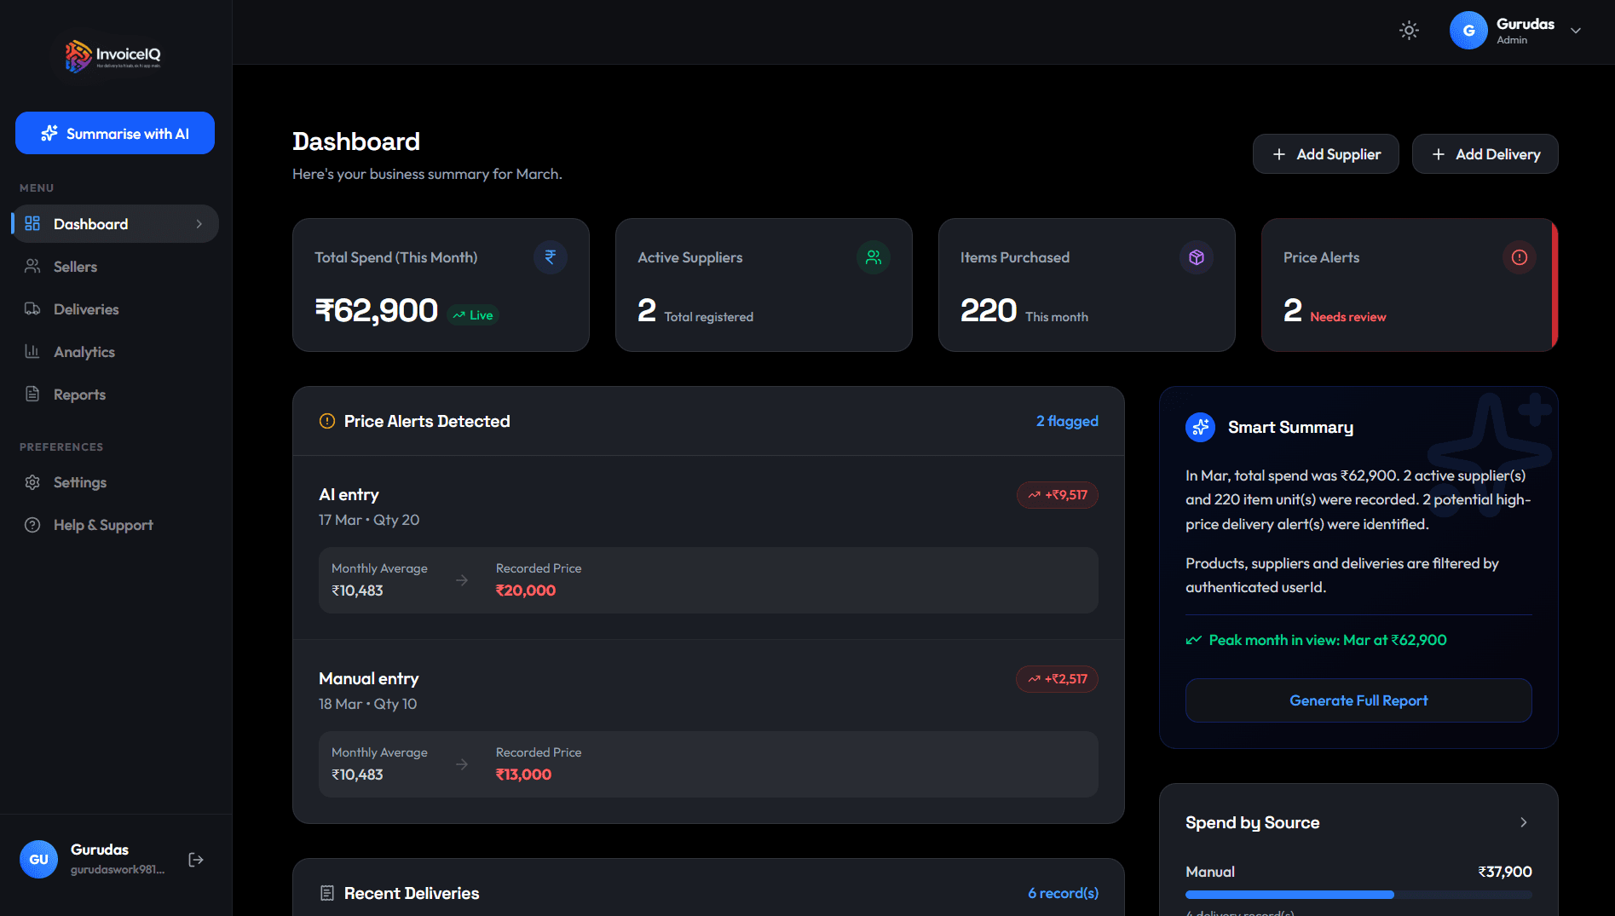The image size is (1615, 916).
Task: Click the InvoiceIQ logo
Action: [x=113, y=56]
